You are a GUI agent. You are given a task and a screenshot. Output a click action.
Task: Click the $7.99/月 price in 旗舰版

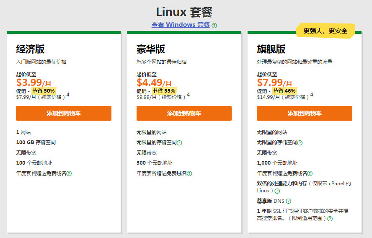[274, 82]
